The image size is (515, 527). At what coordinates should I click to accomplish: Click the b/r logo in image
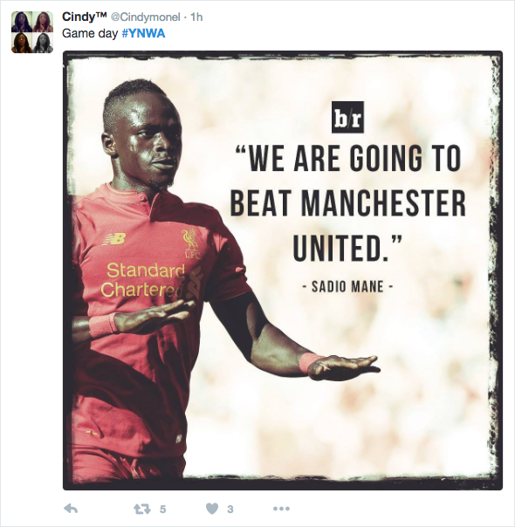point(348,117)
